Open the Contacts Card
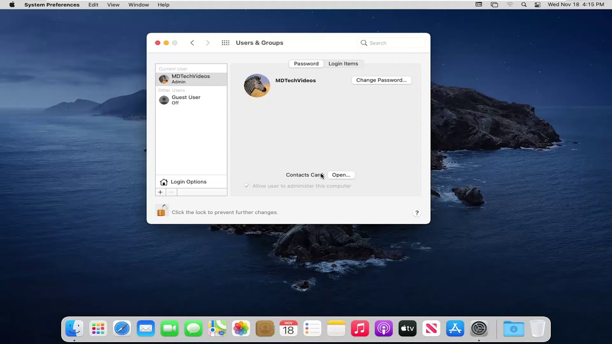The image size is (612, 344). [x=341, y=175]
